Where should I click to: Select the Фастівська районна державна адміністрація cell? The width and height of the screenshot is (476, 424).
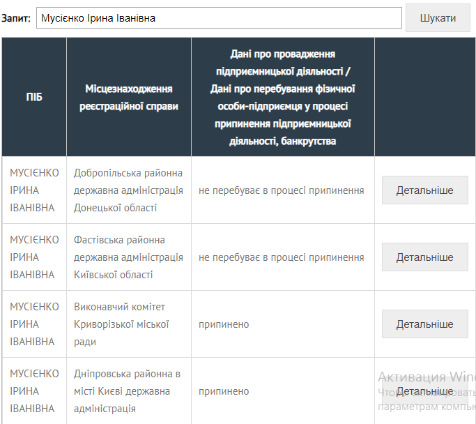(x=128, y=257)
